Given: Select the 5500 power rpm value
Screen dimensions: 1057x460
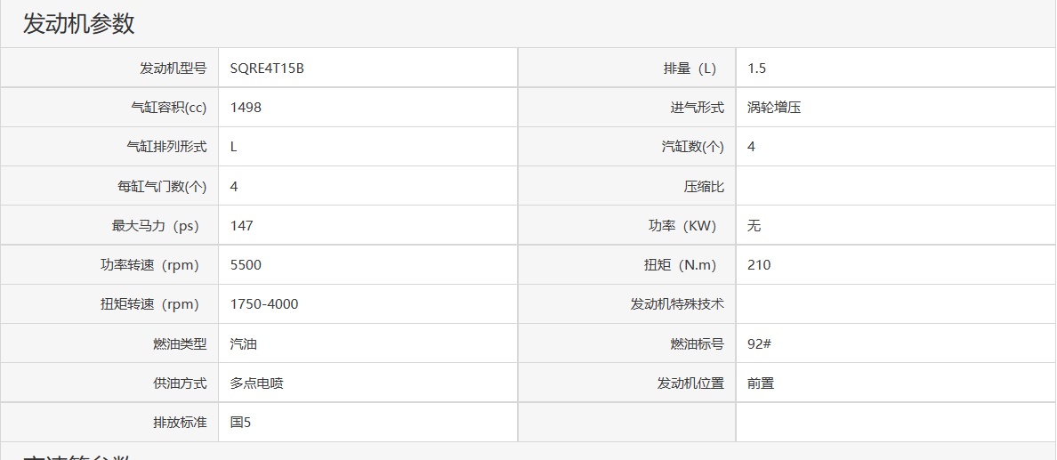Looking at the screenshot, I should [x=246, y=264].
